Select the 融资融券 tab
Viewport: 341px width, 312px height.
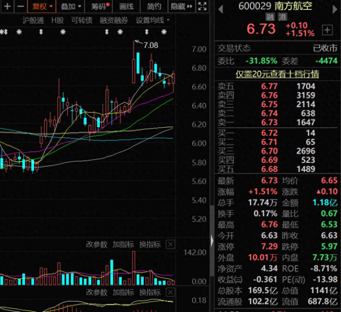pos(114,20)
